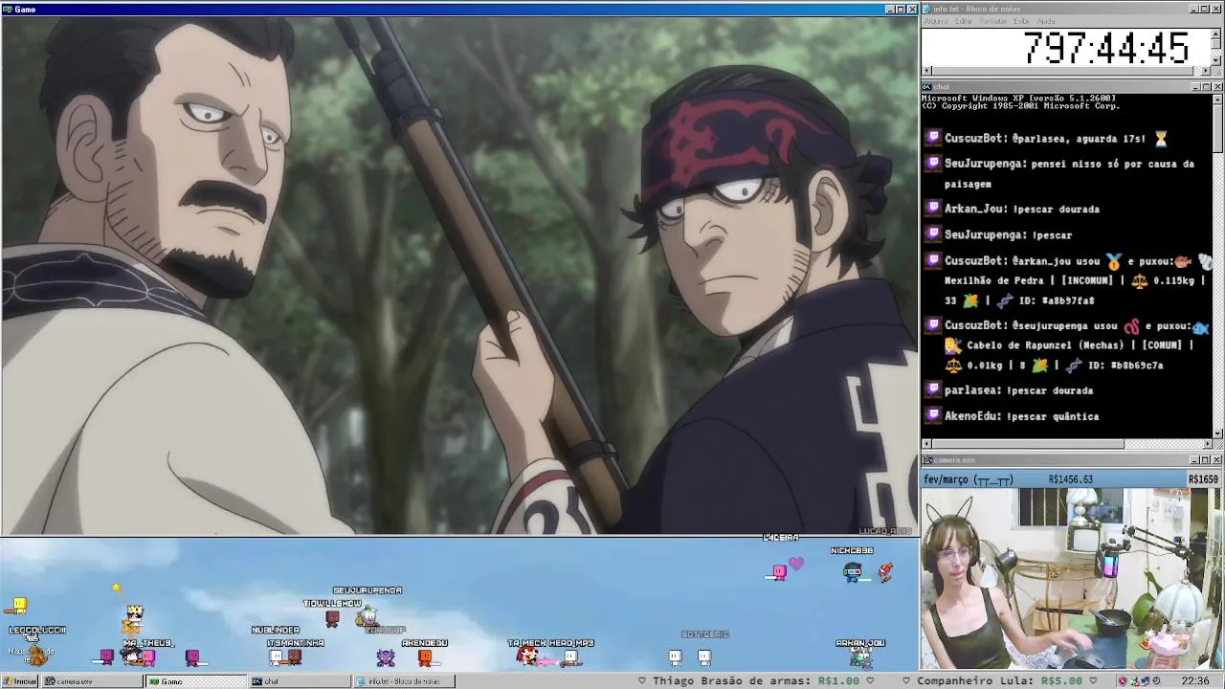1225x689 pixels.
Task: Click the pink heart near LACEIRA avatar
Action: (x=796, y=566)
